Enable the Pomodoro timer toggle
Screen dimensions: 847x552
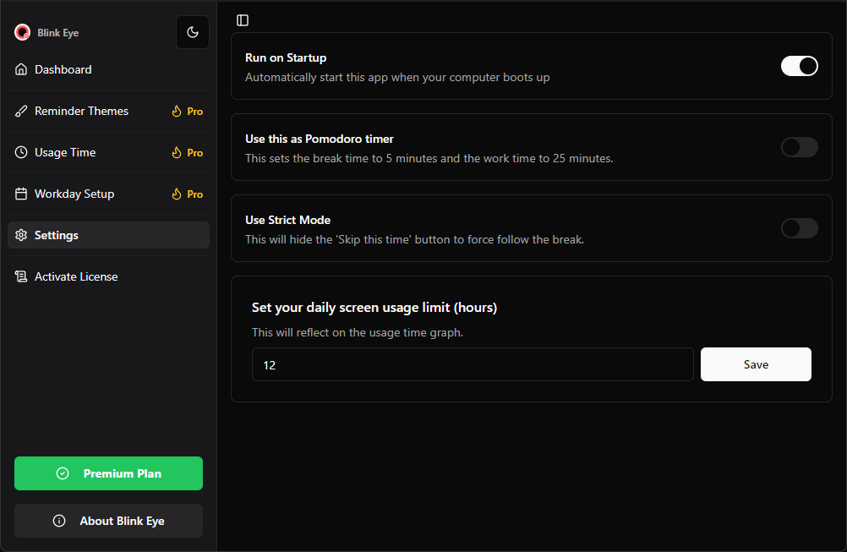coord(799,147)
